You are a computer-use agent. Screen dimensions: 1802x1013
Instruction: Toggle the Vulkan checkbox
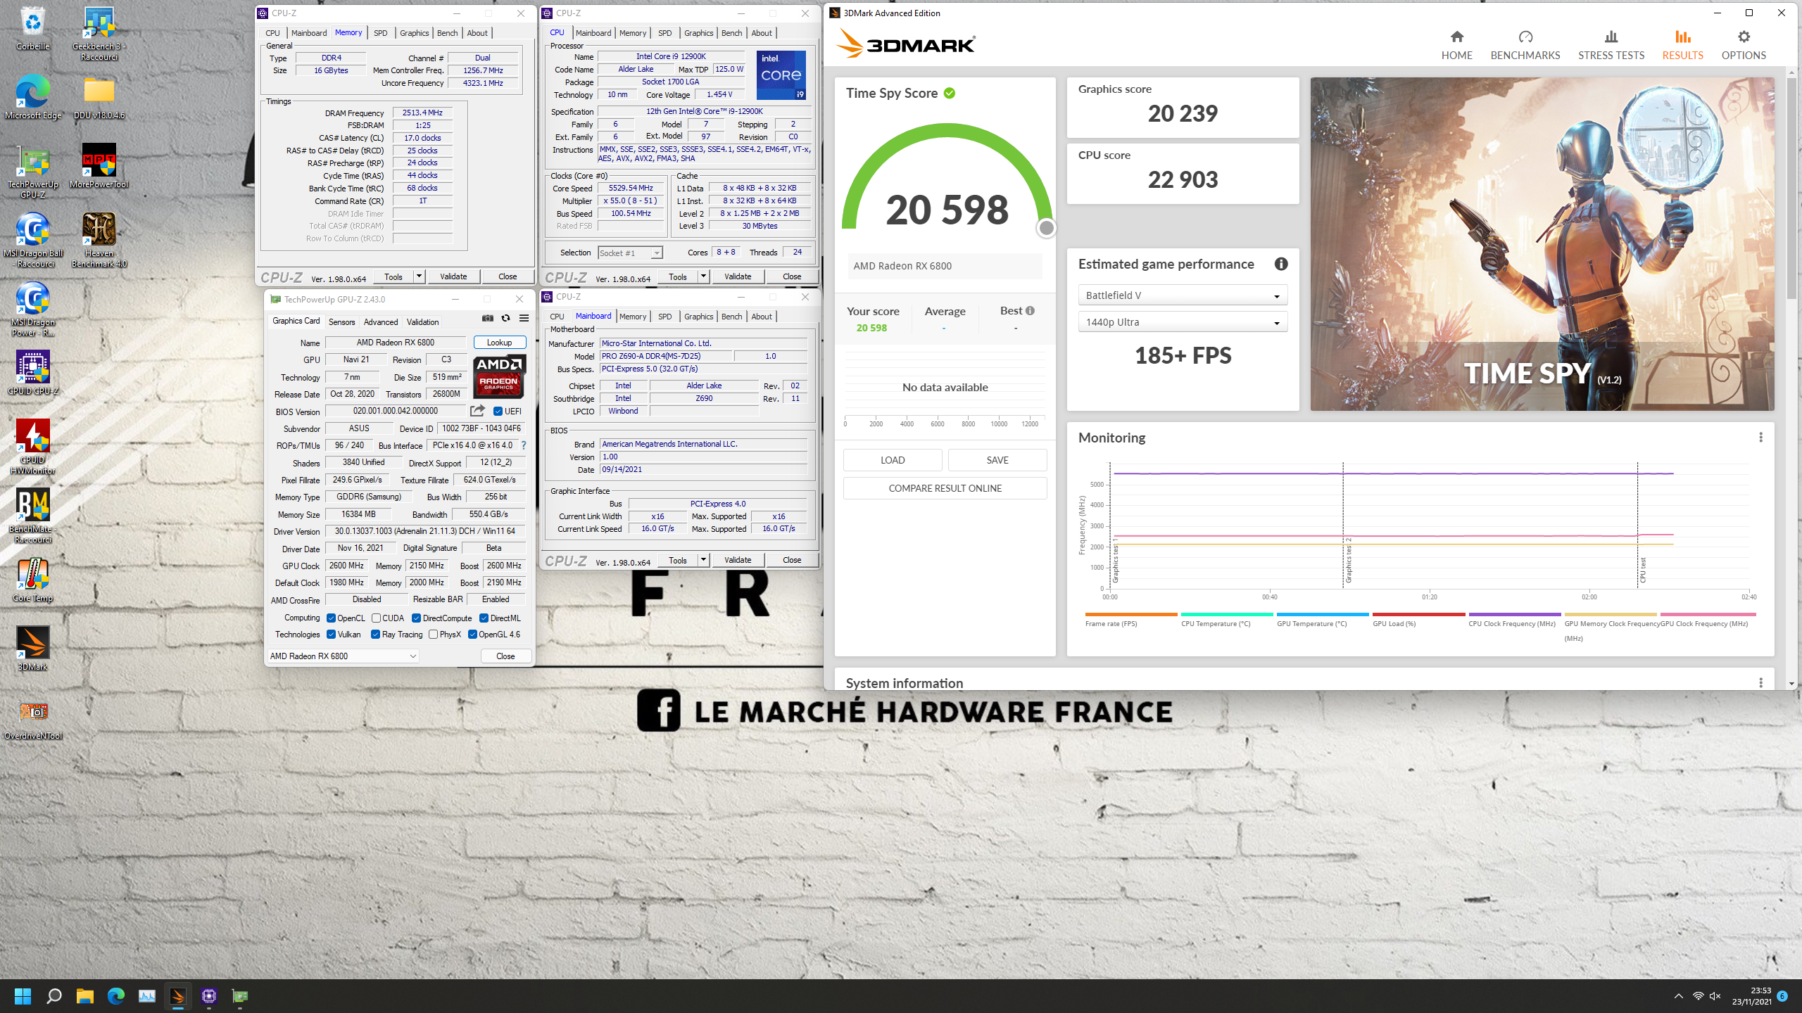pyautogui.click(x=331, y=635)
